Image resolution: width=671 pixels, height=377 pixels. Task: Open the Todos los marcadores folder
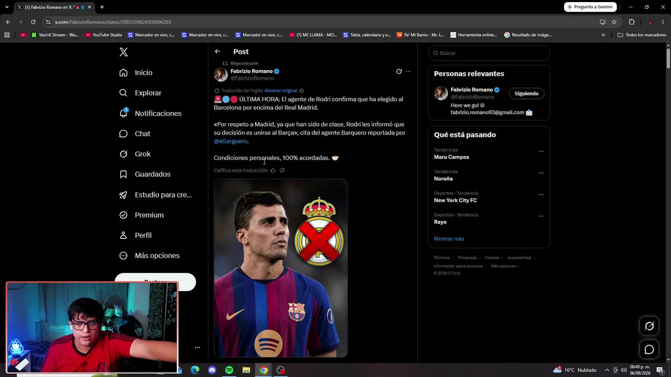[642, 35]
